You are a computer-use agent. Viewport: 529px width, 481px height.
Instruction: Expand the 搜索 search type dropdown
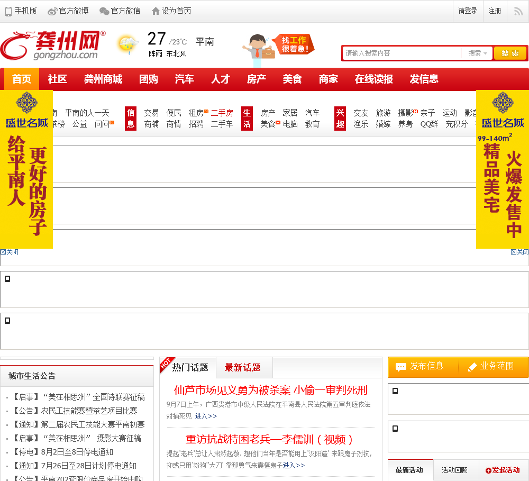477,53
